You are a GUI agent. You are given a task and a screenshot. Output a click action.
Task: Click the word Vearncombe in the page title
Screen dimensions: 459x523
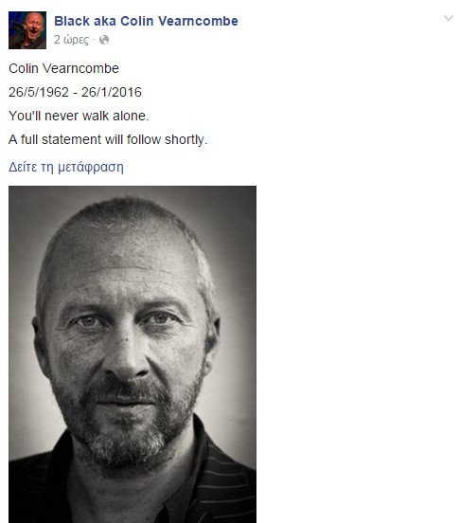point(198,21)
